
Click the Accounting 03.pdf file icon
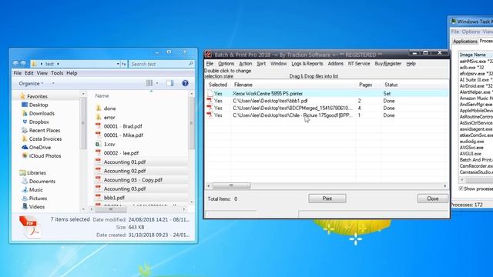pos(99,189)
